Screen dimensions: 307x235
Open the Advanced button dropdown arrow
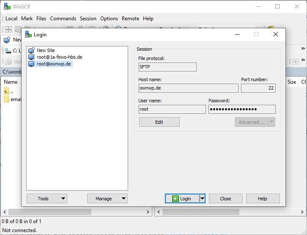pyautogui.click(x=272, y=122)
